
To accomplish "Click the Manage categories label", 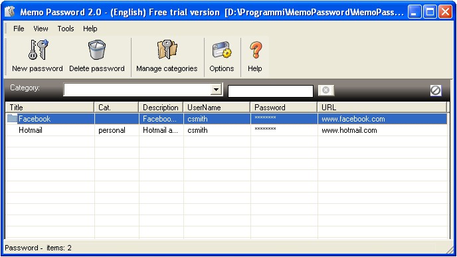I will [167, 68].
